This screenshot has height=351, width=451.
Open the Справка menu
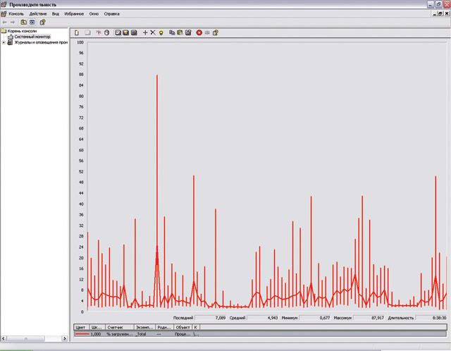coord(111,14)
